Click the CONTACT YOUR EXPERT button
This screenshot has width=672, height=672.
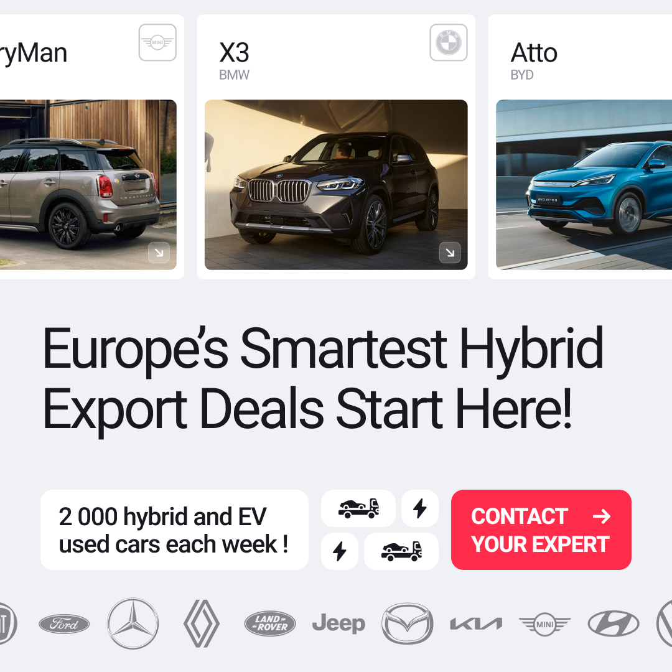pyautogui.click(x=541, y=530)
